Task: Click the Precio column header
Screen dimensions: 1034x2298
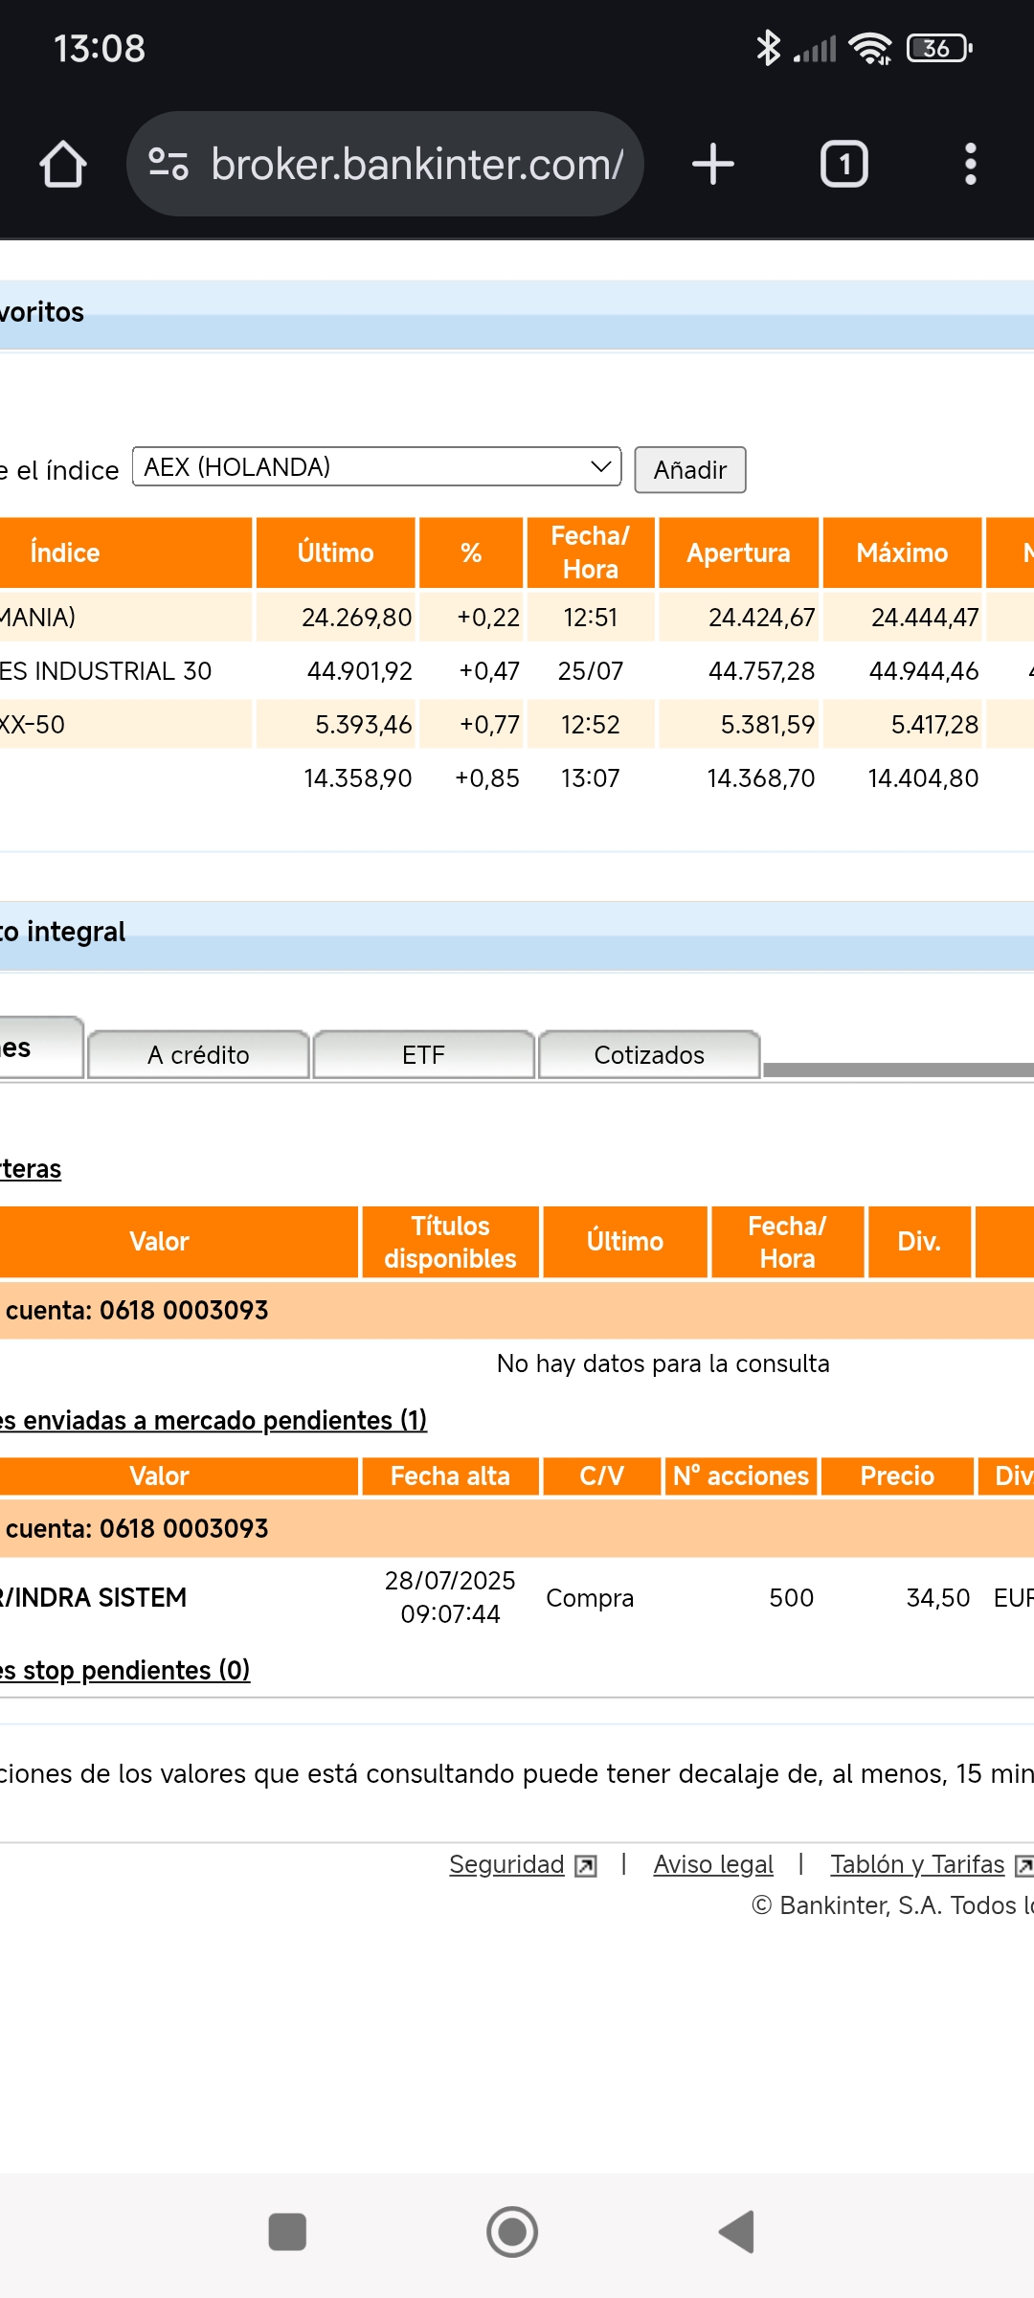Action: click(897, 1476)
